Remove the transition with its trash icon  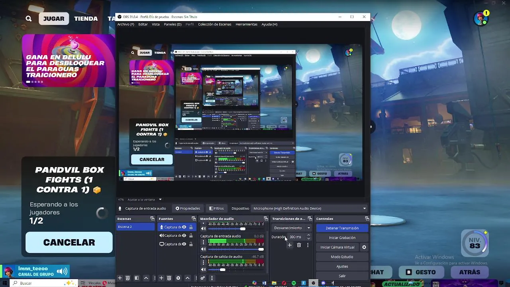pyautogui.click(x=299, y=245)
